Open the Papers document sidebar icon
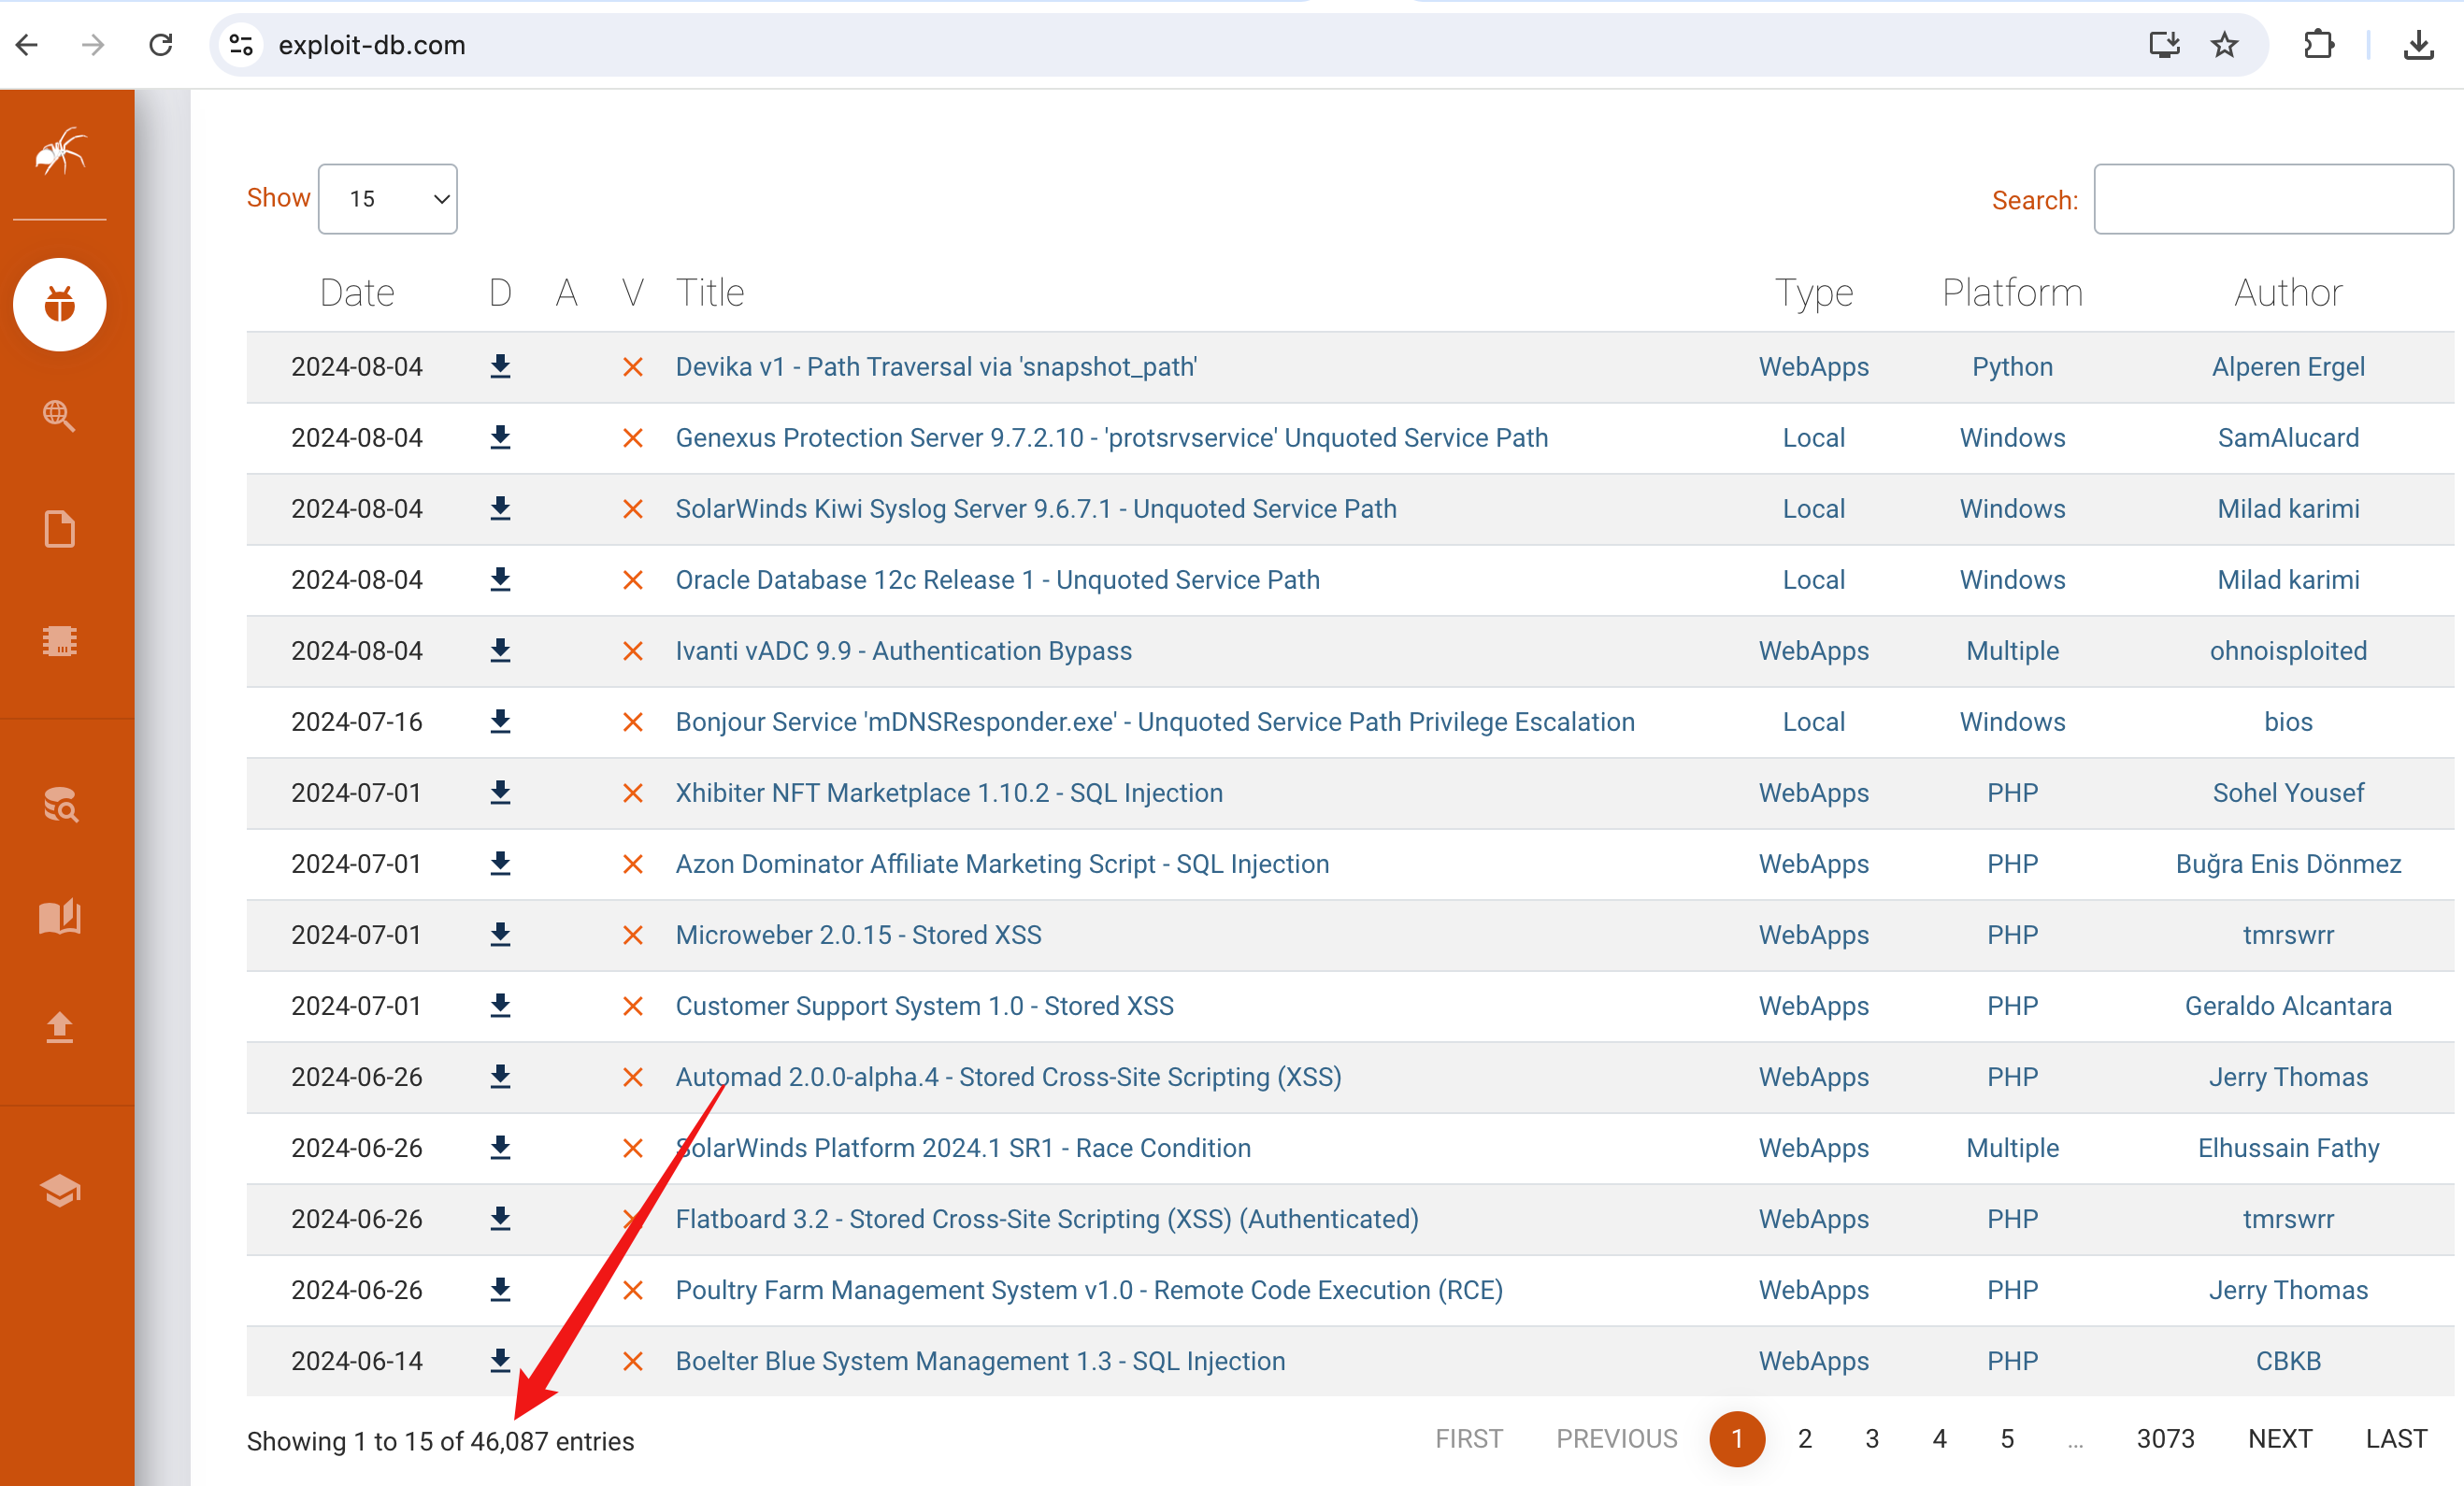 click(60, 529)
